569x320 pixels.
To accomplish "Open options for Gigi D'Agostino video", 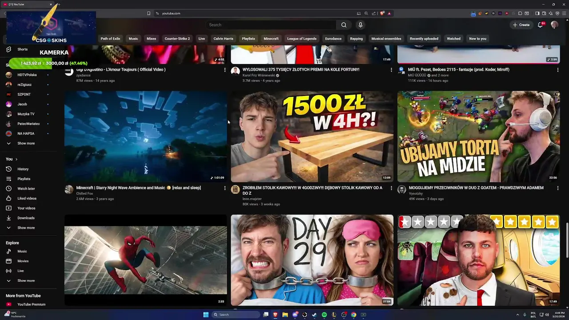I will click(225, 70).
